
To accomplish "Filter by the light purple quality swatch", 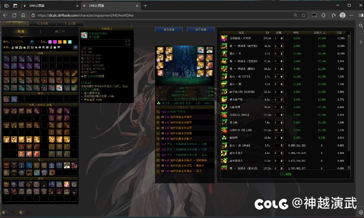I will tap(50, 42).
